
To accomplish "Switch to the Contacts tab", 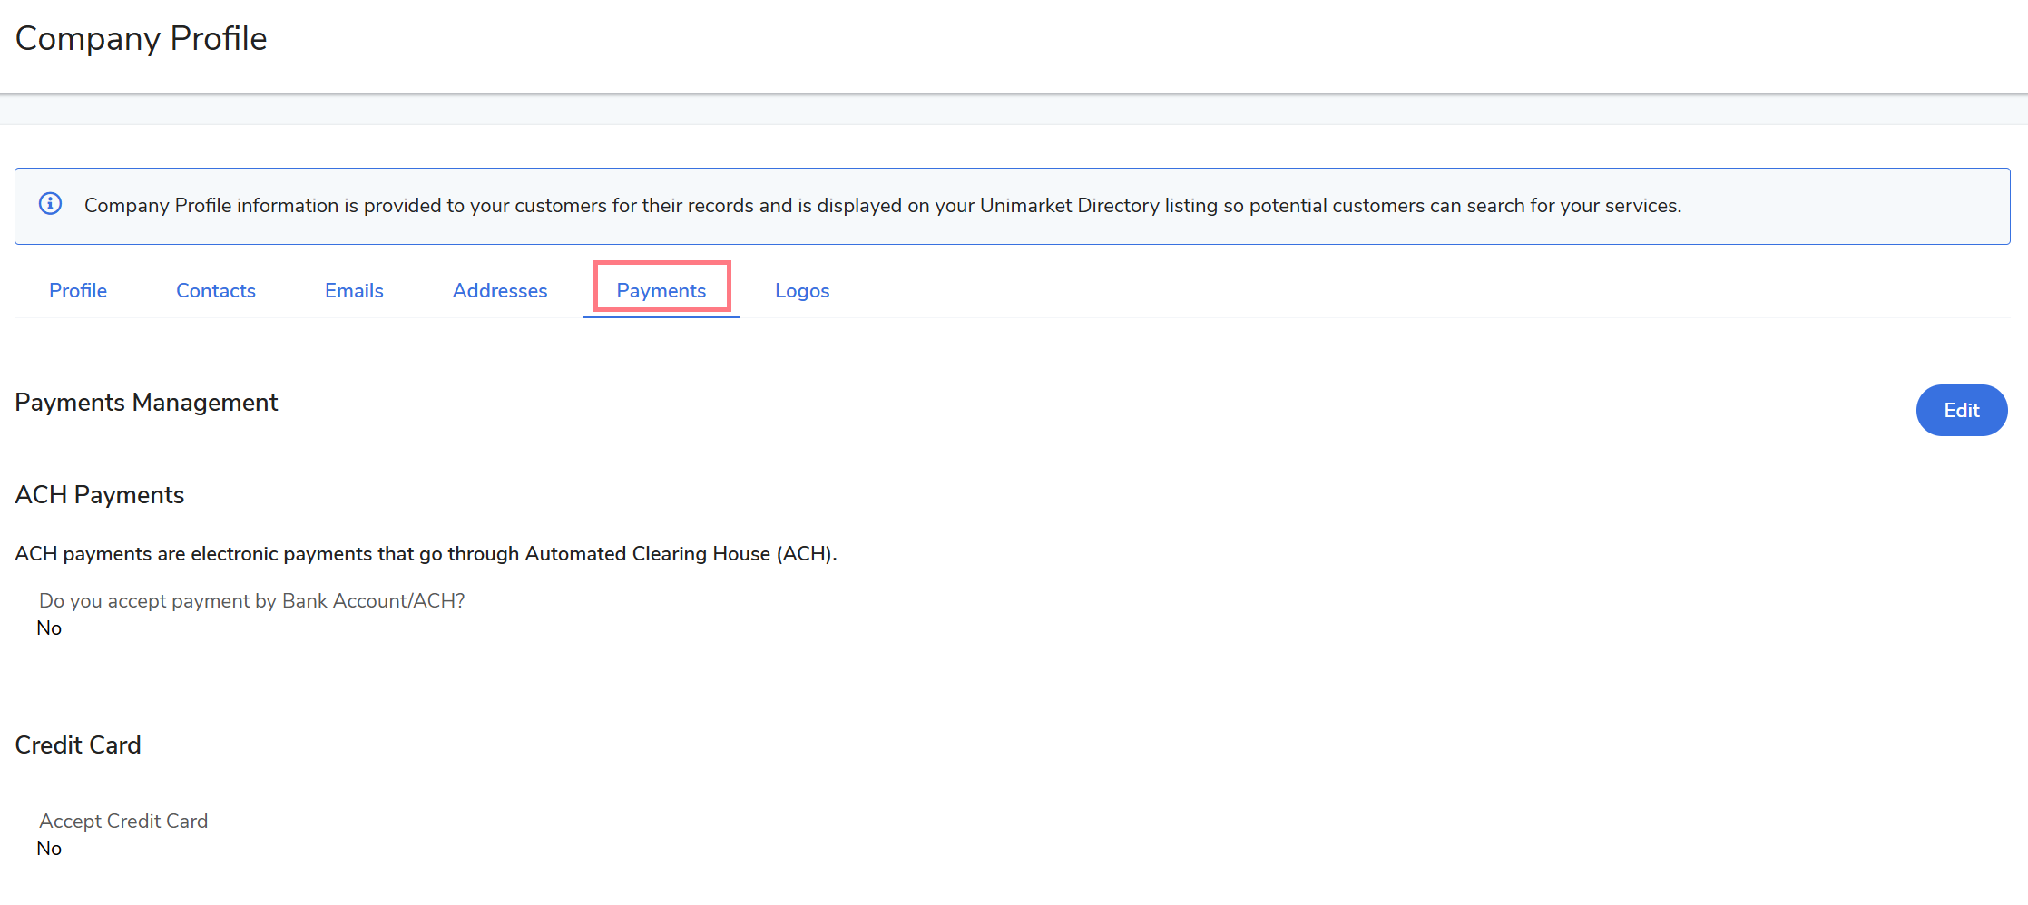I will [216, 291].
